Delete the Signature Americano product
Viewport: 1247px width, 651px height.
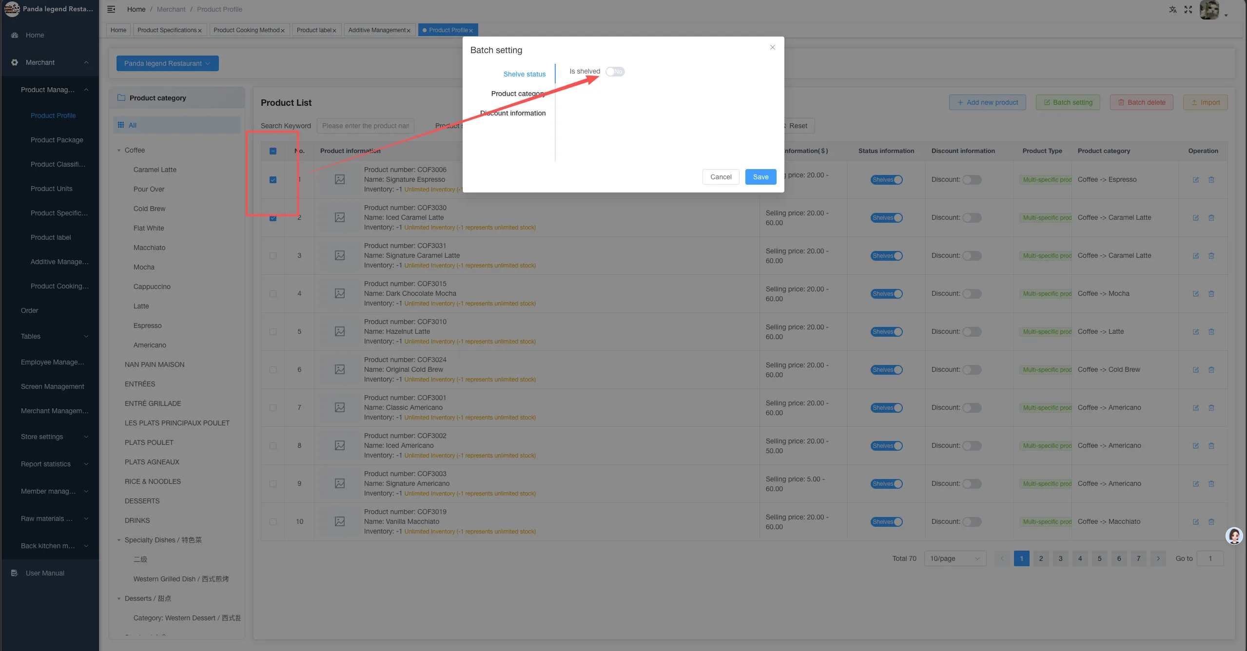1211,484
